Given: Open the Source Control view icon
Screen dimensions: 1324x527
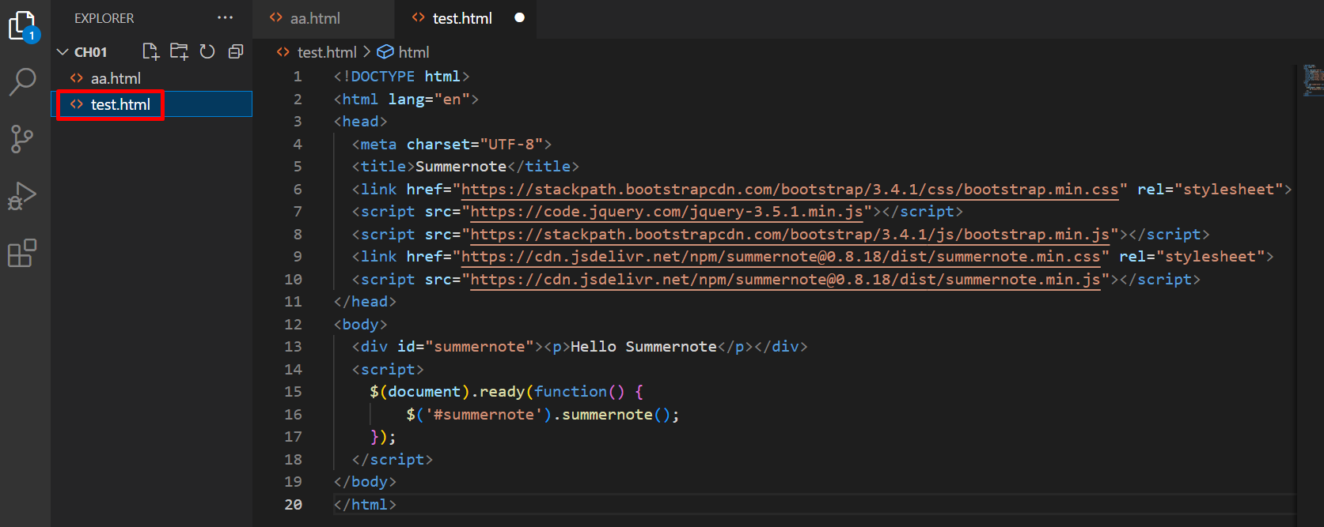Looking at the screenshot, I should 22,138.
